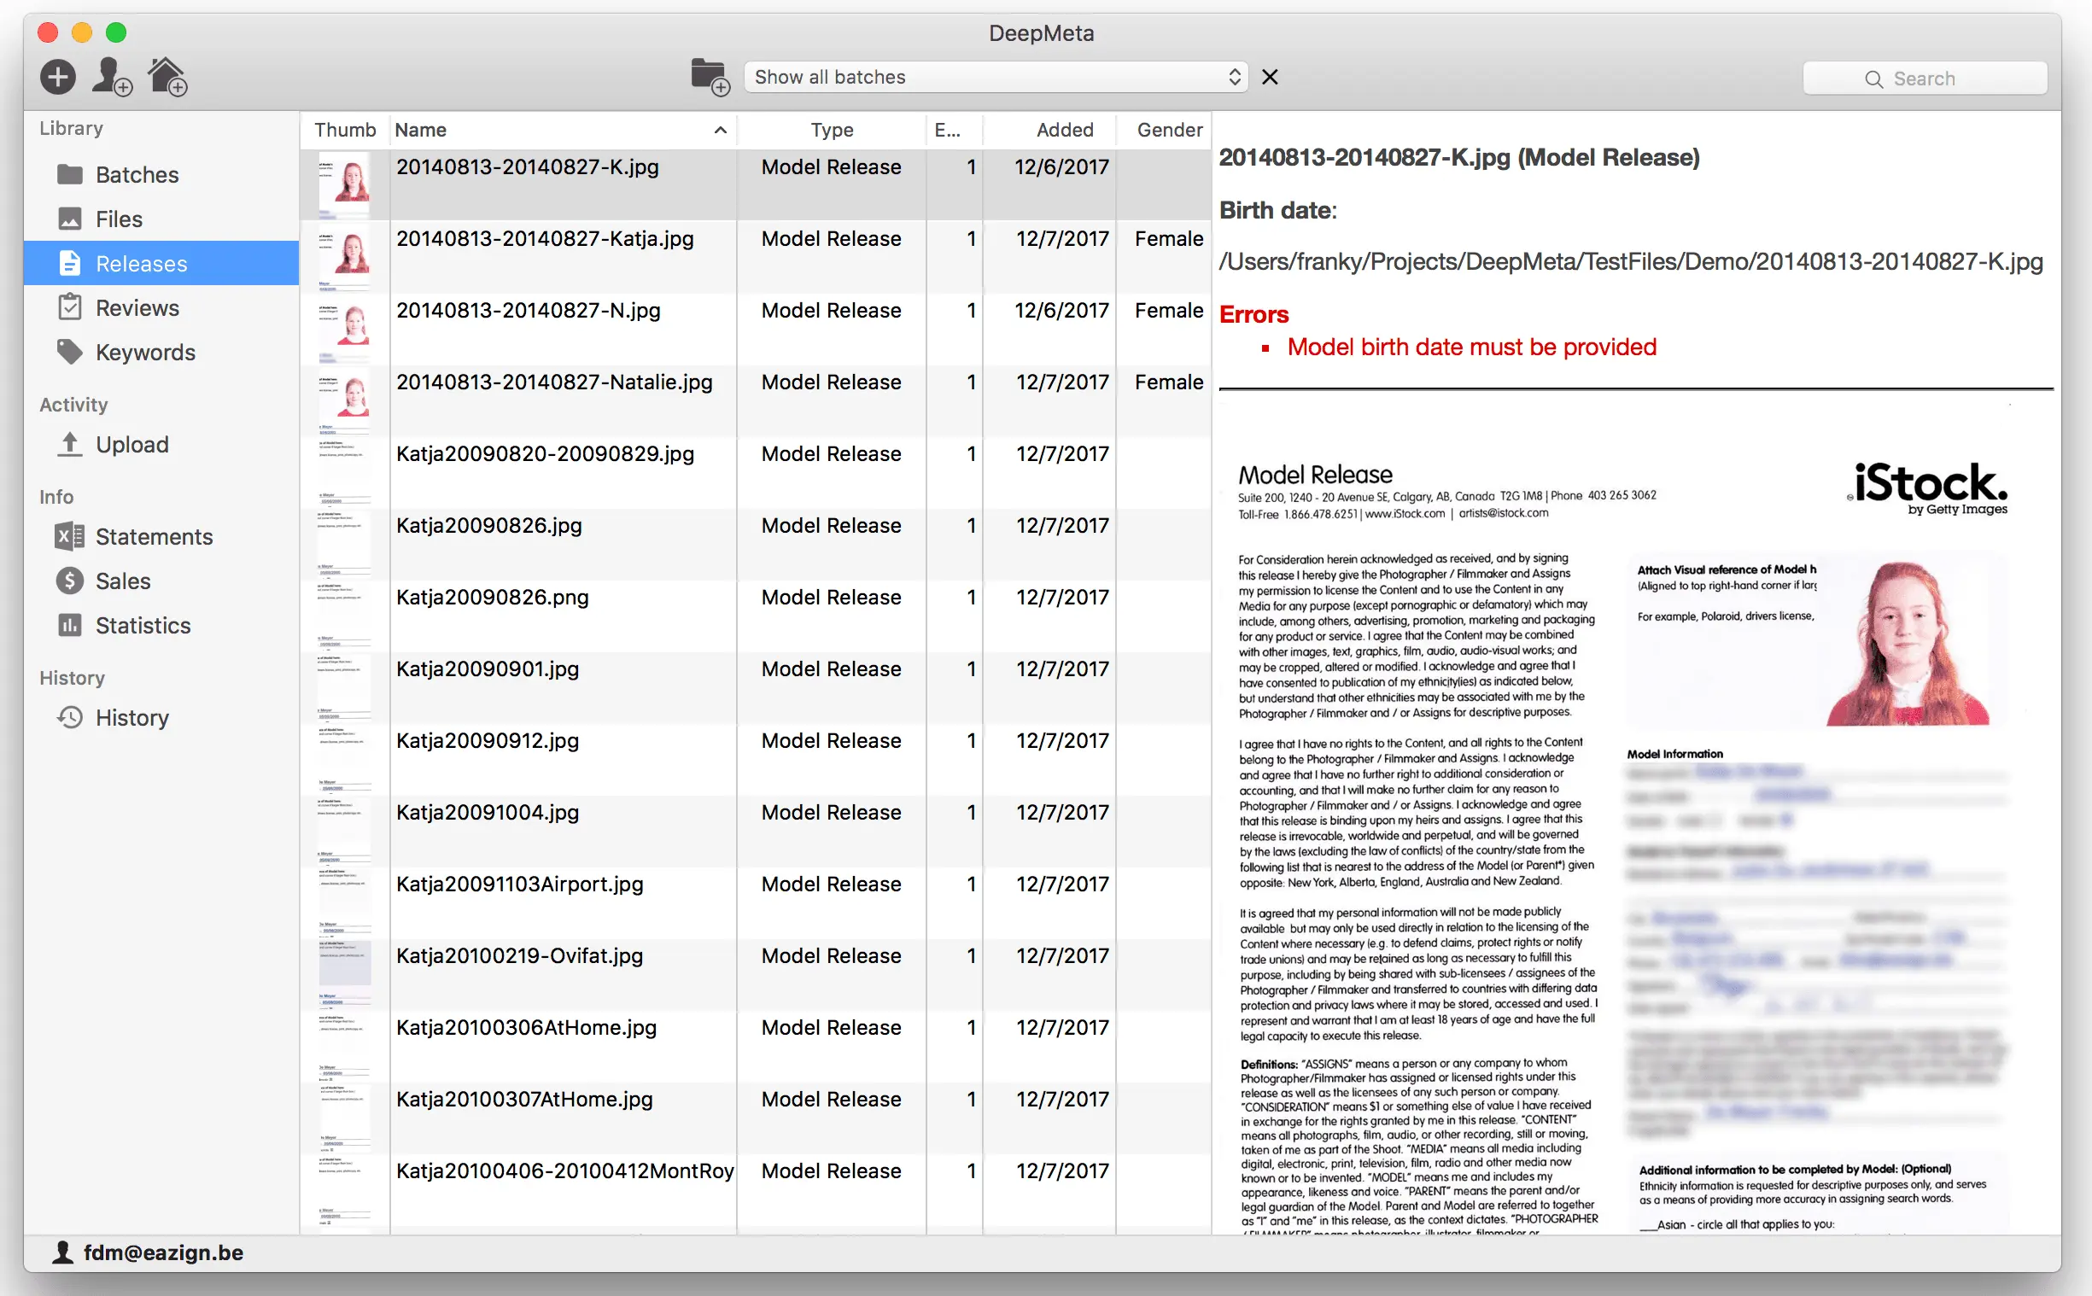Click the add property release house icon

click(x=168, y=77)
